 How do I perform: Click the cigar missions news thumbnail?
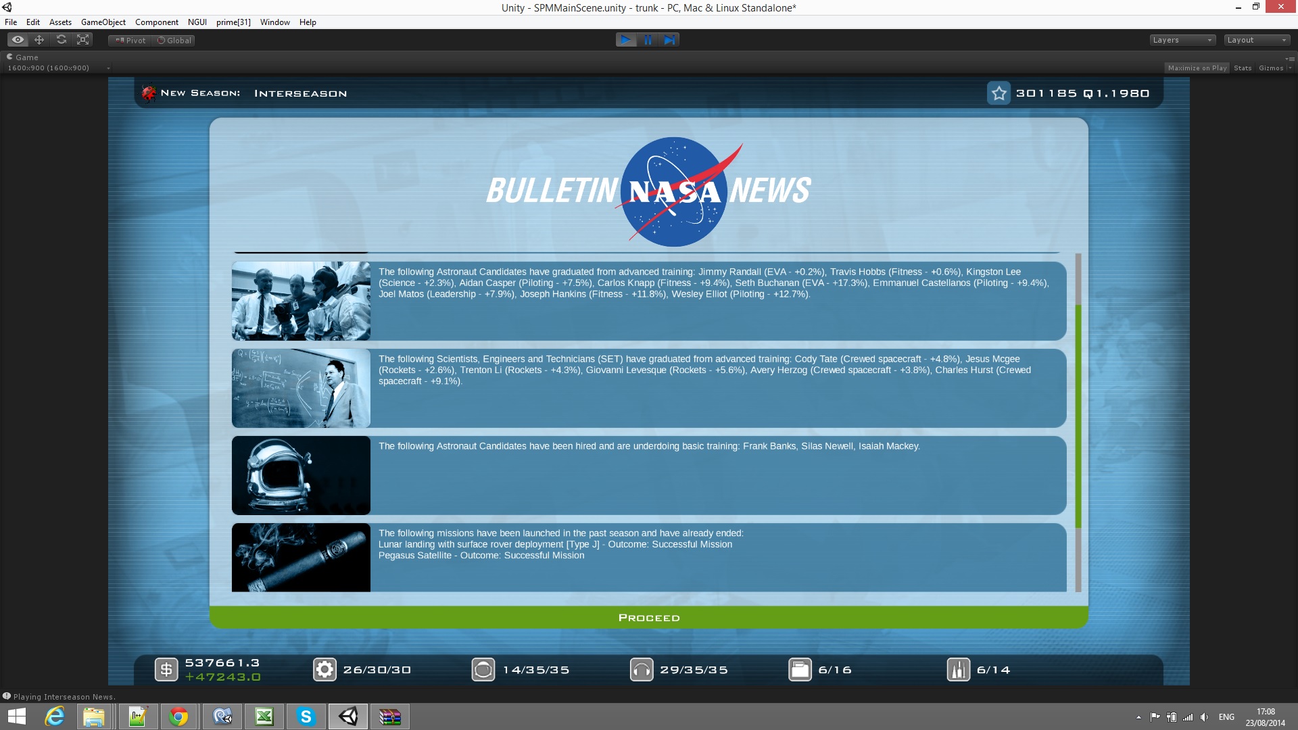301,558
